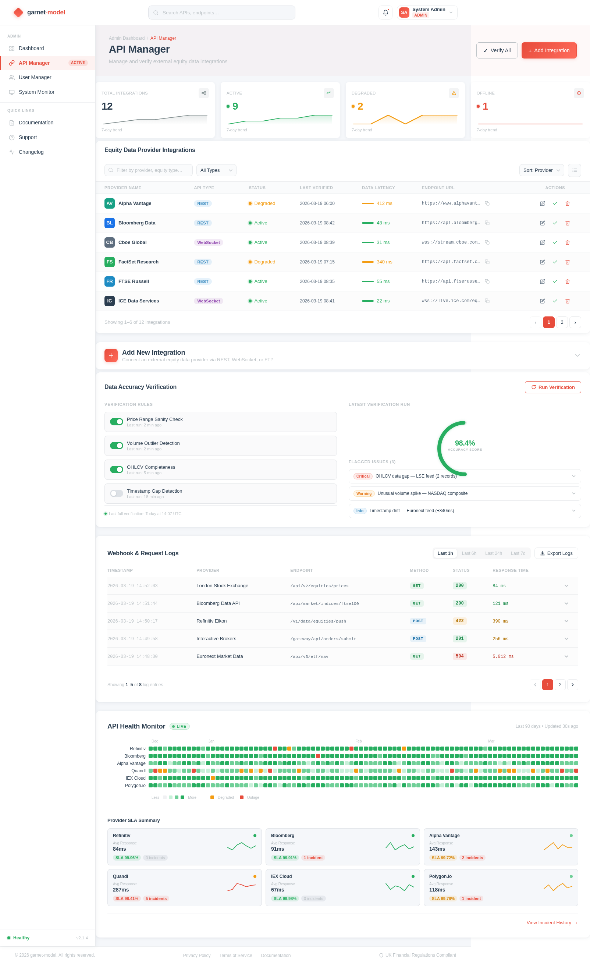Screen dimensions: 590x964
Task: Switch integrations table to compact list view
Action: click(574, 170)
